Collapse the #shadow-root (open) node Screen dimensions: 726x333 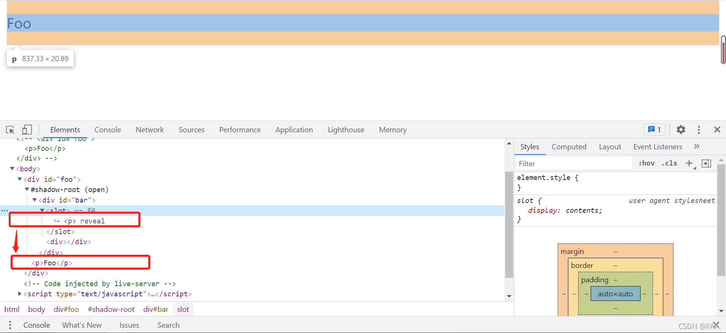click(x=27, y=189)
